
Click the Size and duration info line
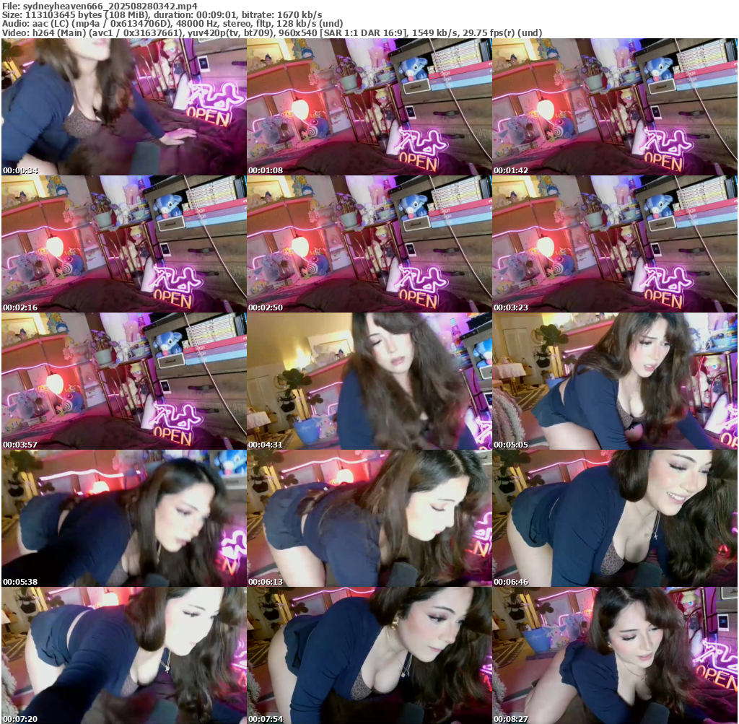click(162, 14)
